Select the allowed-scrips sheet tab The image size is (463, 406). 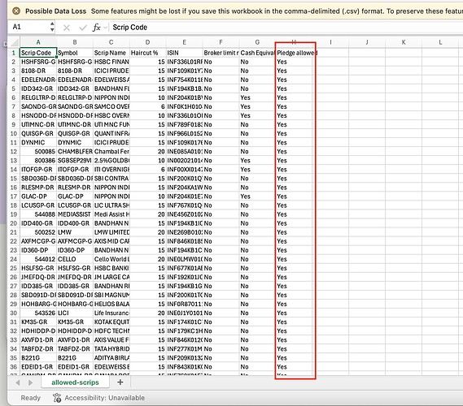76,382
